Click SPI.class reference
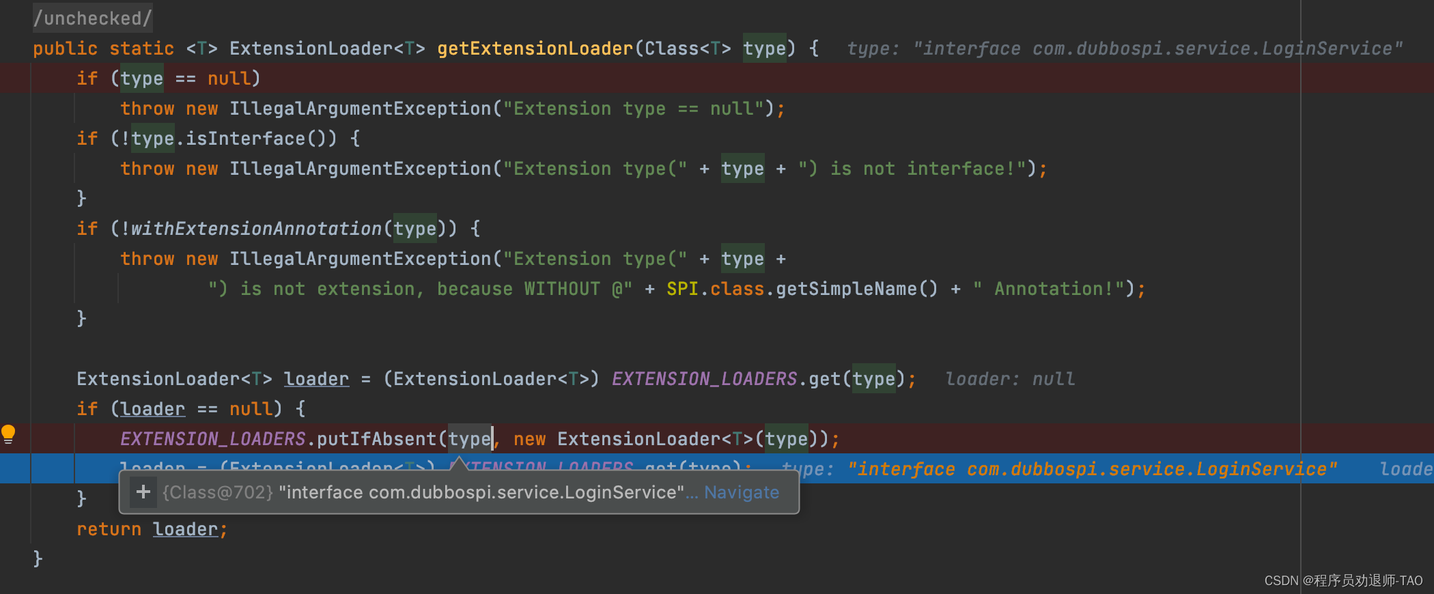Screen dimensions: 1434x594 click(x=715, y=289)
